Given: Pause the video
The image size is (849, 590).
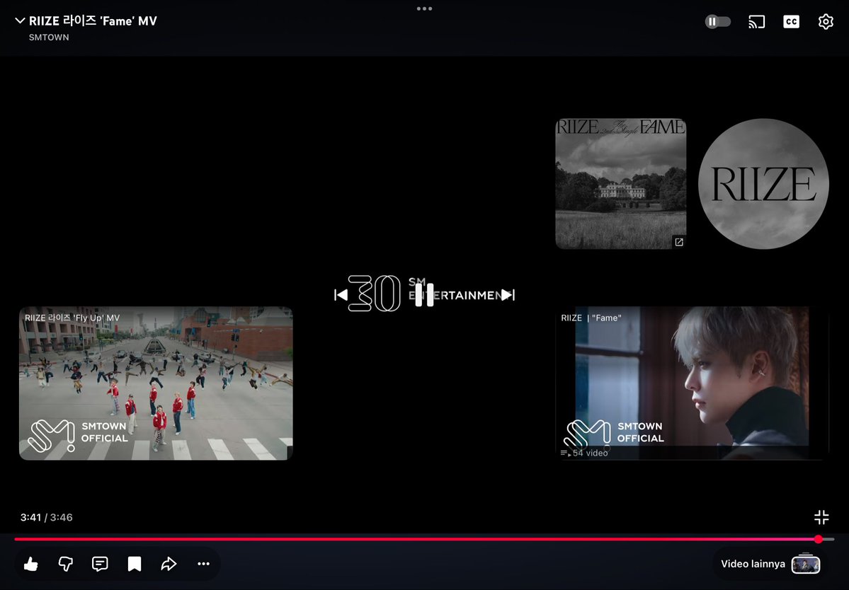Looking at the screenshot, I should (x=424, y=295).
